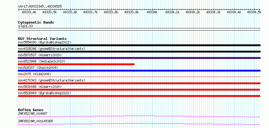Select the blue nsv526307 variant bar
Screen dimensions: 269x128
pos(139,71)
